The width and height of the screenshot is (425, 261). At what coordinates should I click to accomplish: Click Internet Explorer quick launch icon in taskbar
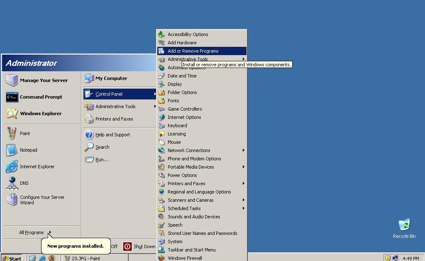(42, 258)
